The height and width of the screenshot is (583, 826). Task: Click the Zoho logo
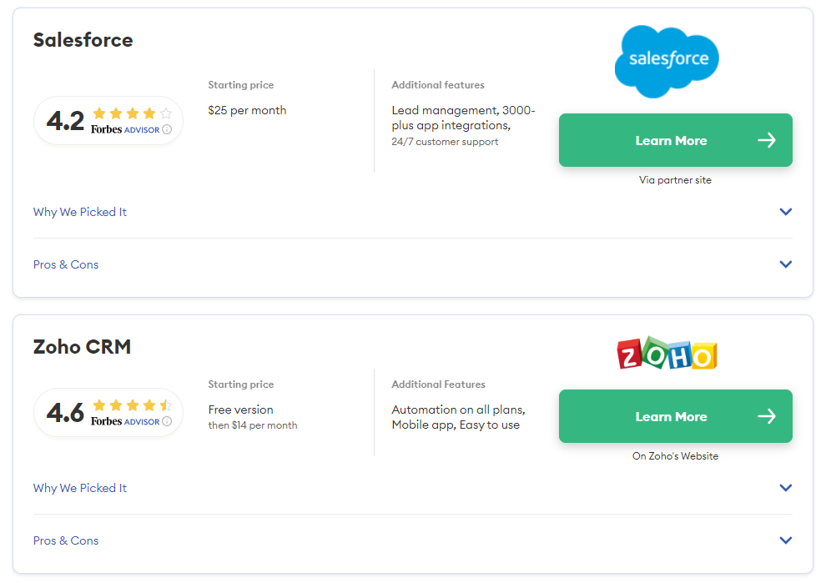667,354
